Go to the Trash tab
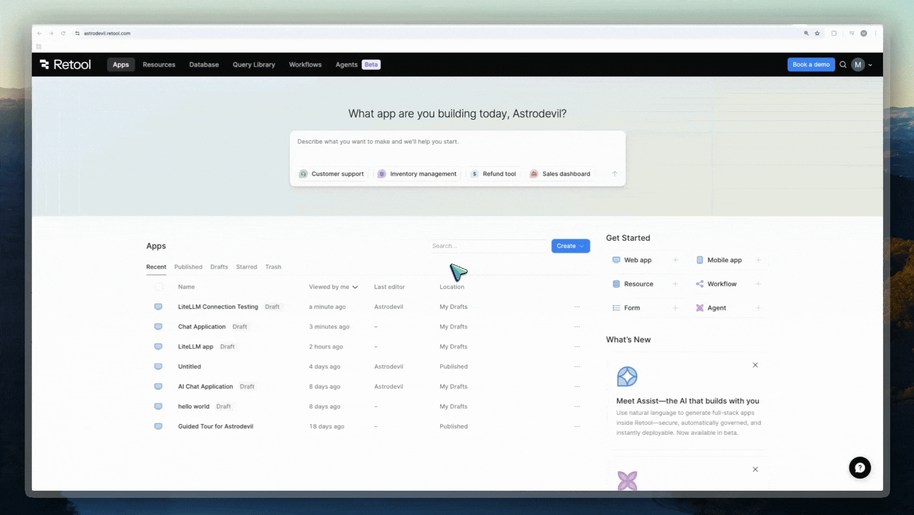Viewport: 914px width, 515px height. (x=273, y=267)
